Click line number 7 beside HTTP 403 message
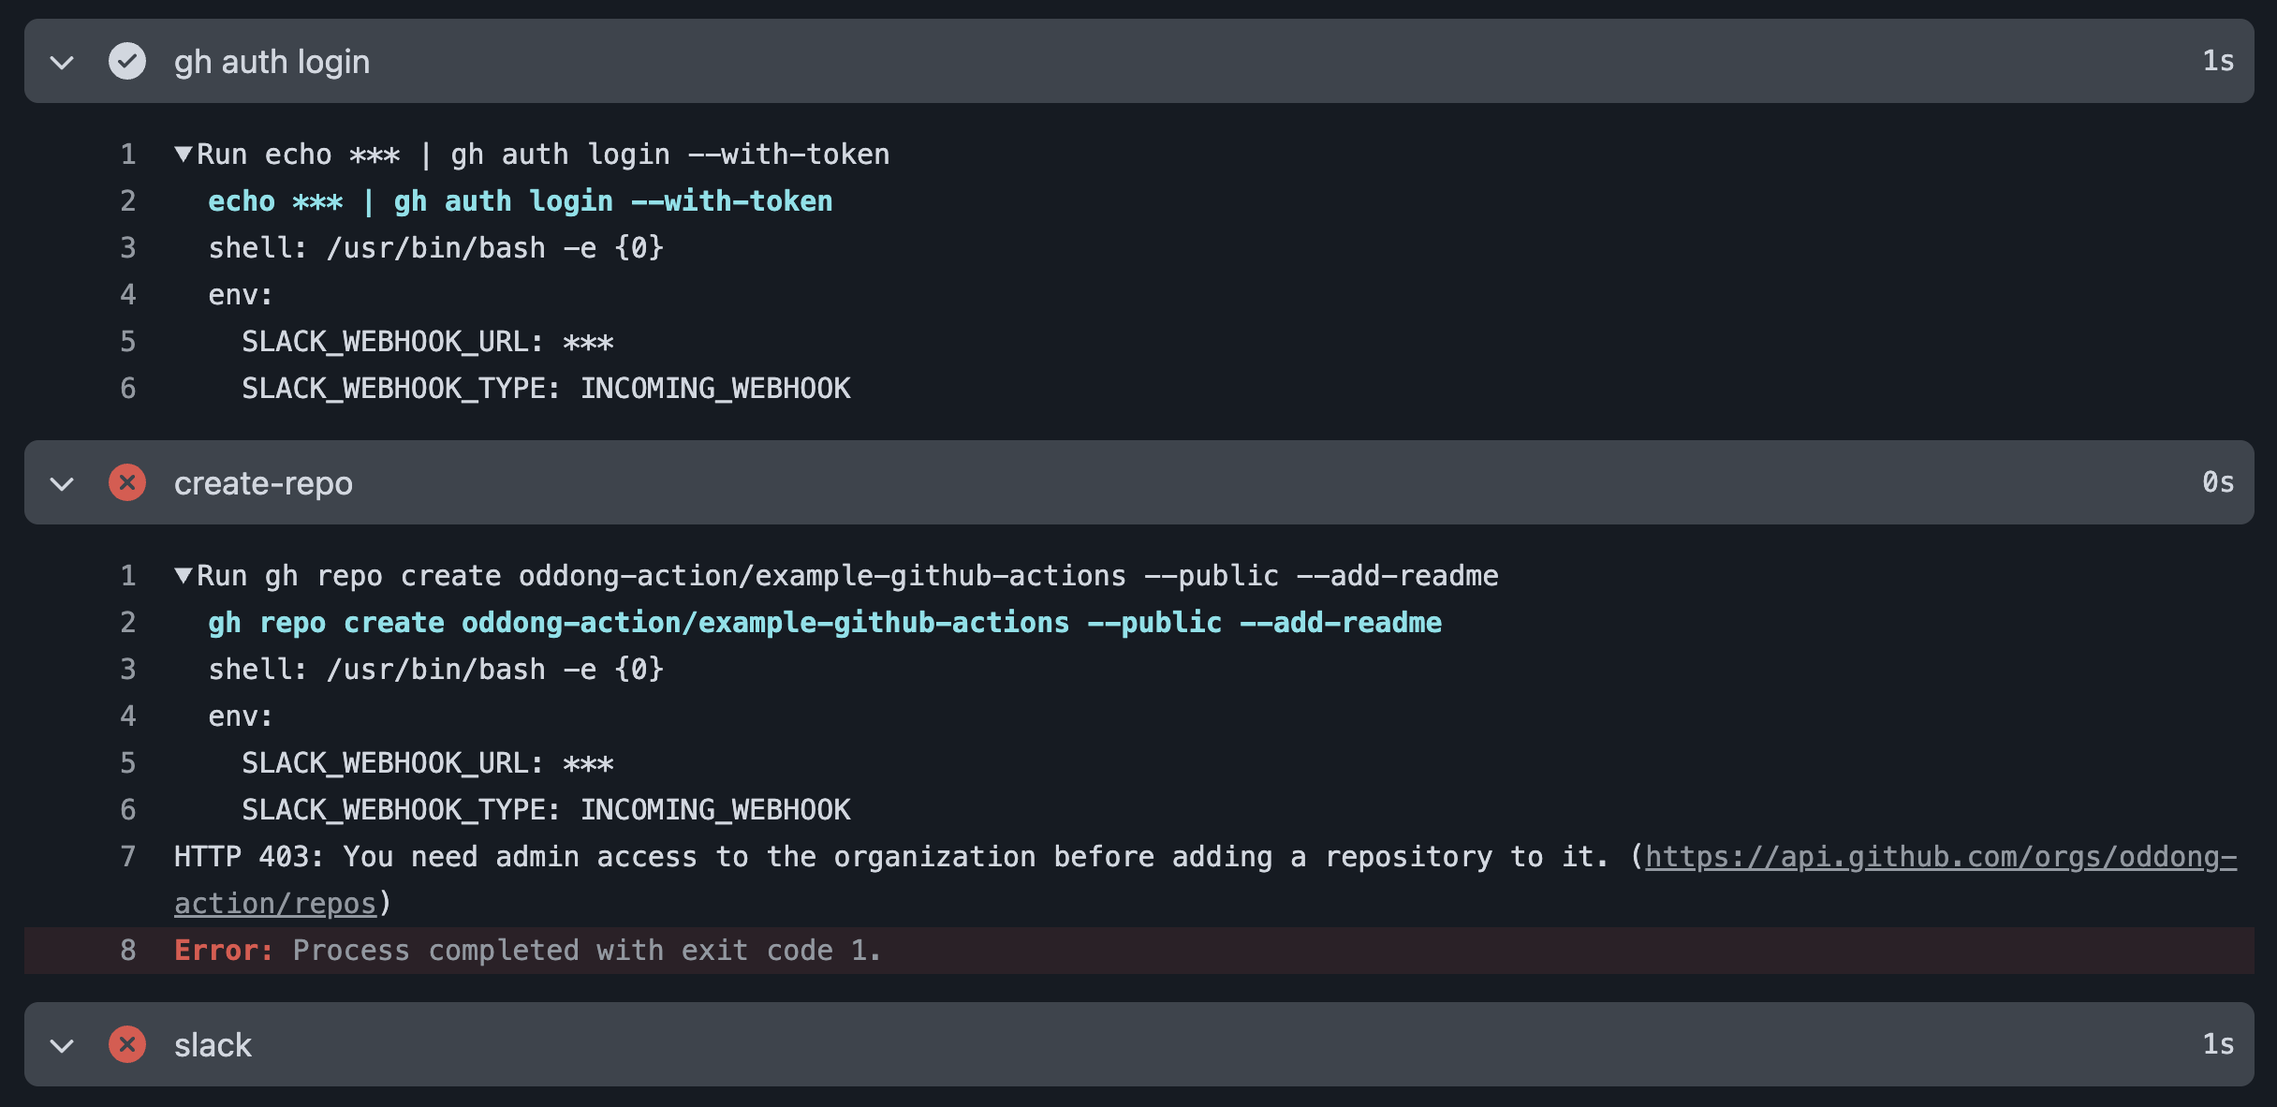This screenshot has width=2277, height=1107. [128, 857]
